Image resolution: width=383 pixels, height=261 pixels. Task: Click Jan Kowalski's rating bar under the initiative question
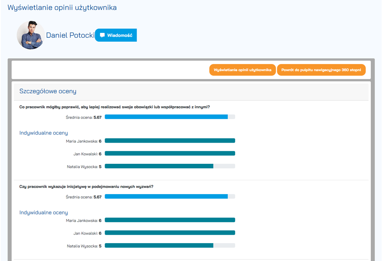pos(169,233)
